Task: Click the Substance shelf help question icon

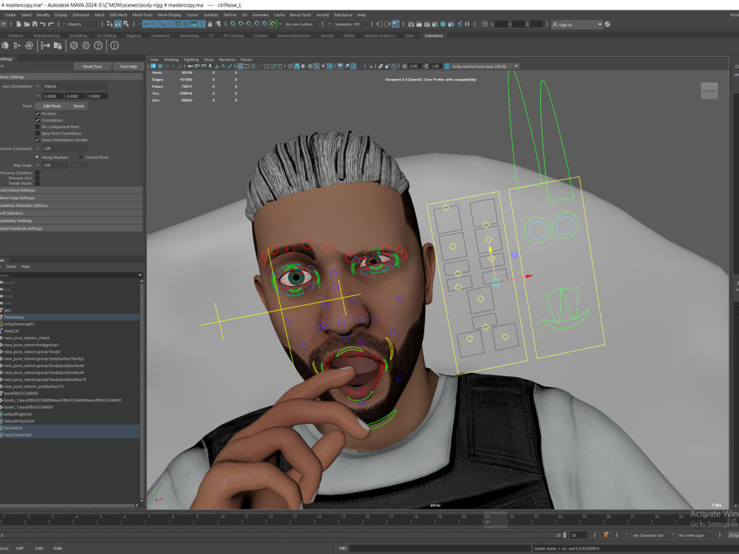Action: coord(98,46)
